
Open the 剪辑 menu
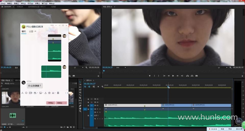pos(16,3)
